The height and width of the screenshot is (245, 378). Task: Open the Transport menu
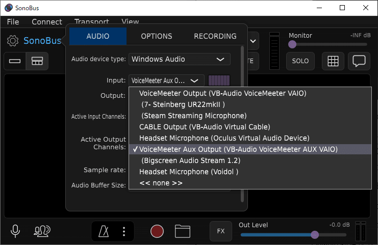coord(92,21)
